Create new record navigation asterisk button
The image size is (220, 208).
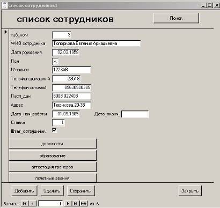[84, 204]
